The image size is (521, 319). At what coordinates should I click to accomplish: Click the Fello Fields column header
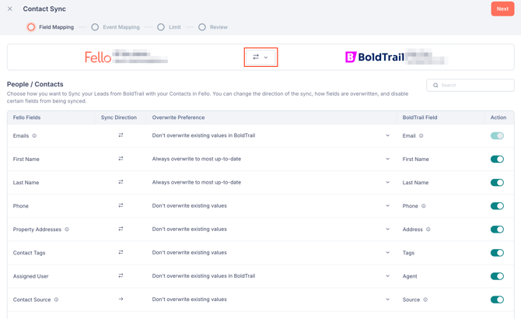point(26,117)
